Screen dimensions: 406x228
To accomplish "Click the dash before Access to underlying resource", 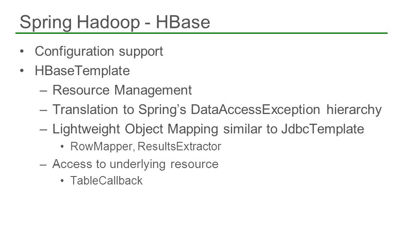I will [44, 165].
